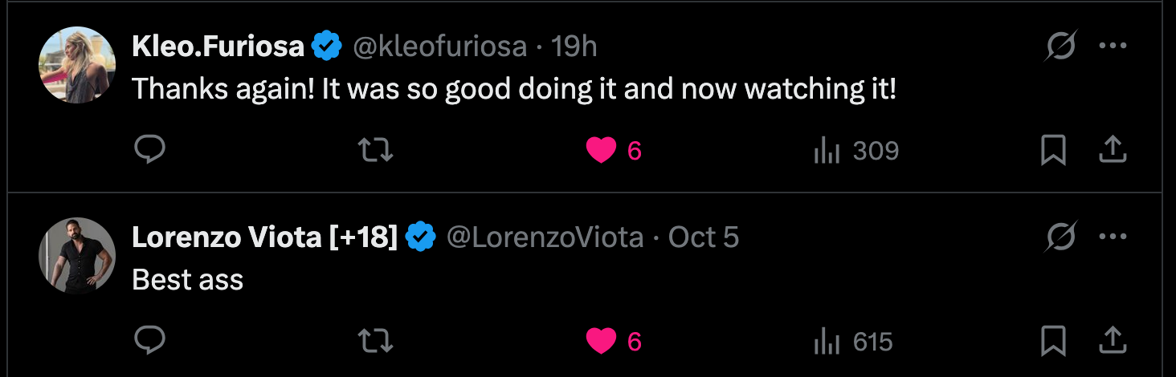1176x377 pixels.
Task: Unlike Lorenzo Viota's tweet
Action: (601, 341)
